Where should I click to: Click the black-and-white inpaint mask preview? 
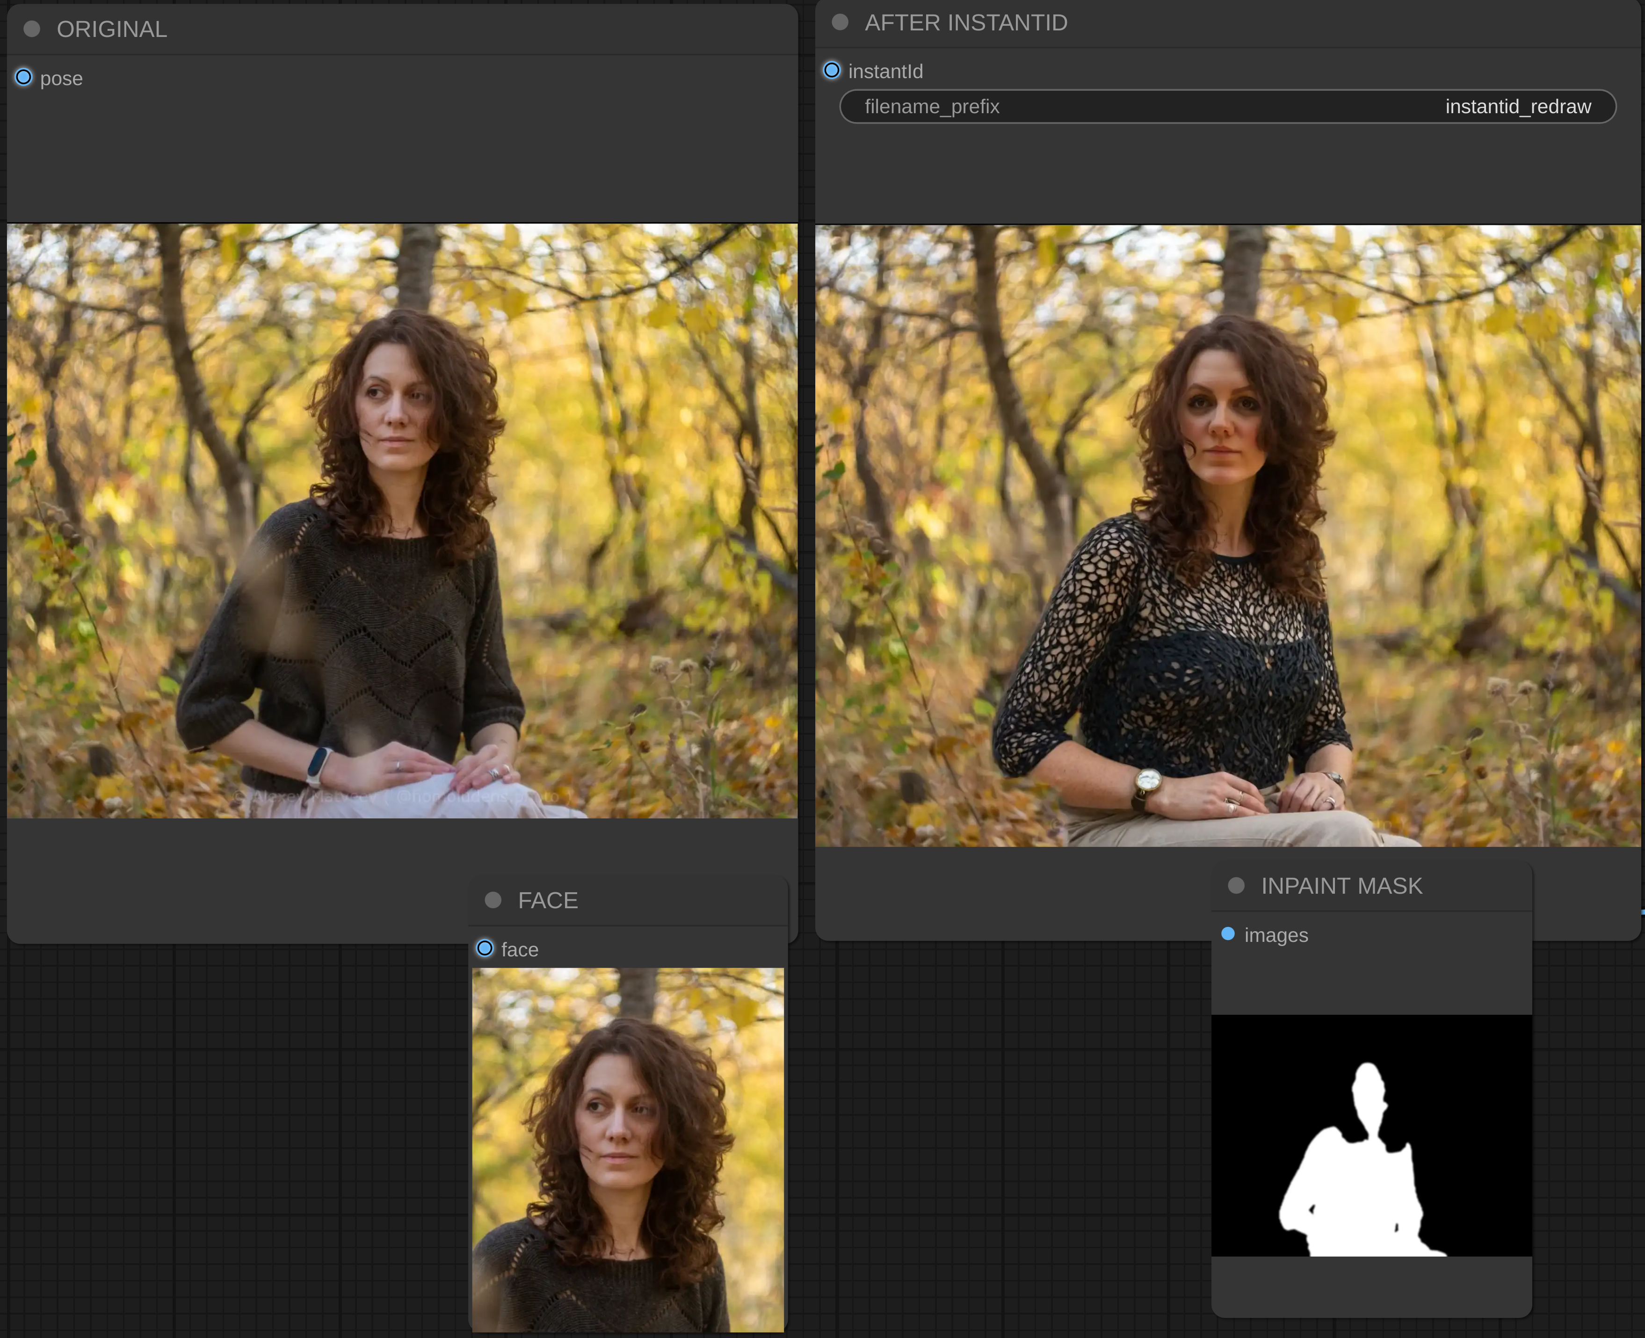point(1371,1135)
